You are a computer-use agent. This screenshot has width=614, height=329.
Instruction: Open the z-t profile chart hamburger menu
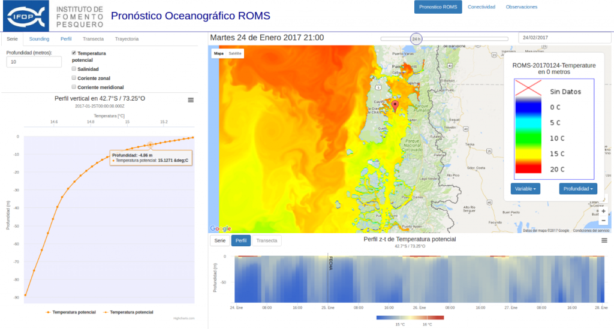pyautogui.click(x=604, y=240)
